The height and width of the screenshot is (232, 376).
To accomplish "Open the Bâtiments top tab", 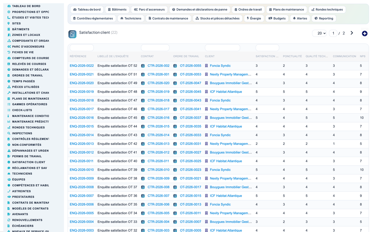I will (x=117, y=10).
